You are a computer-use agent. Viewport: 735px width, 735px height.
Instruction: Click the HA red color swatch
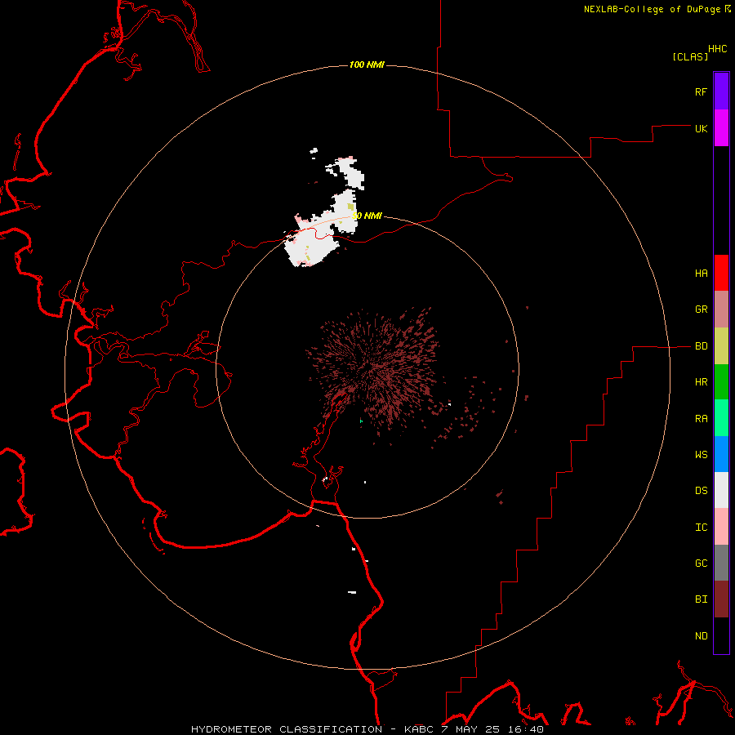coord(721,273)
